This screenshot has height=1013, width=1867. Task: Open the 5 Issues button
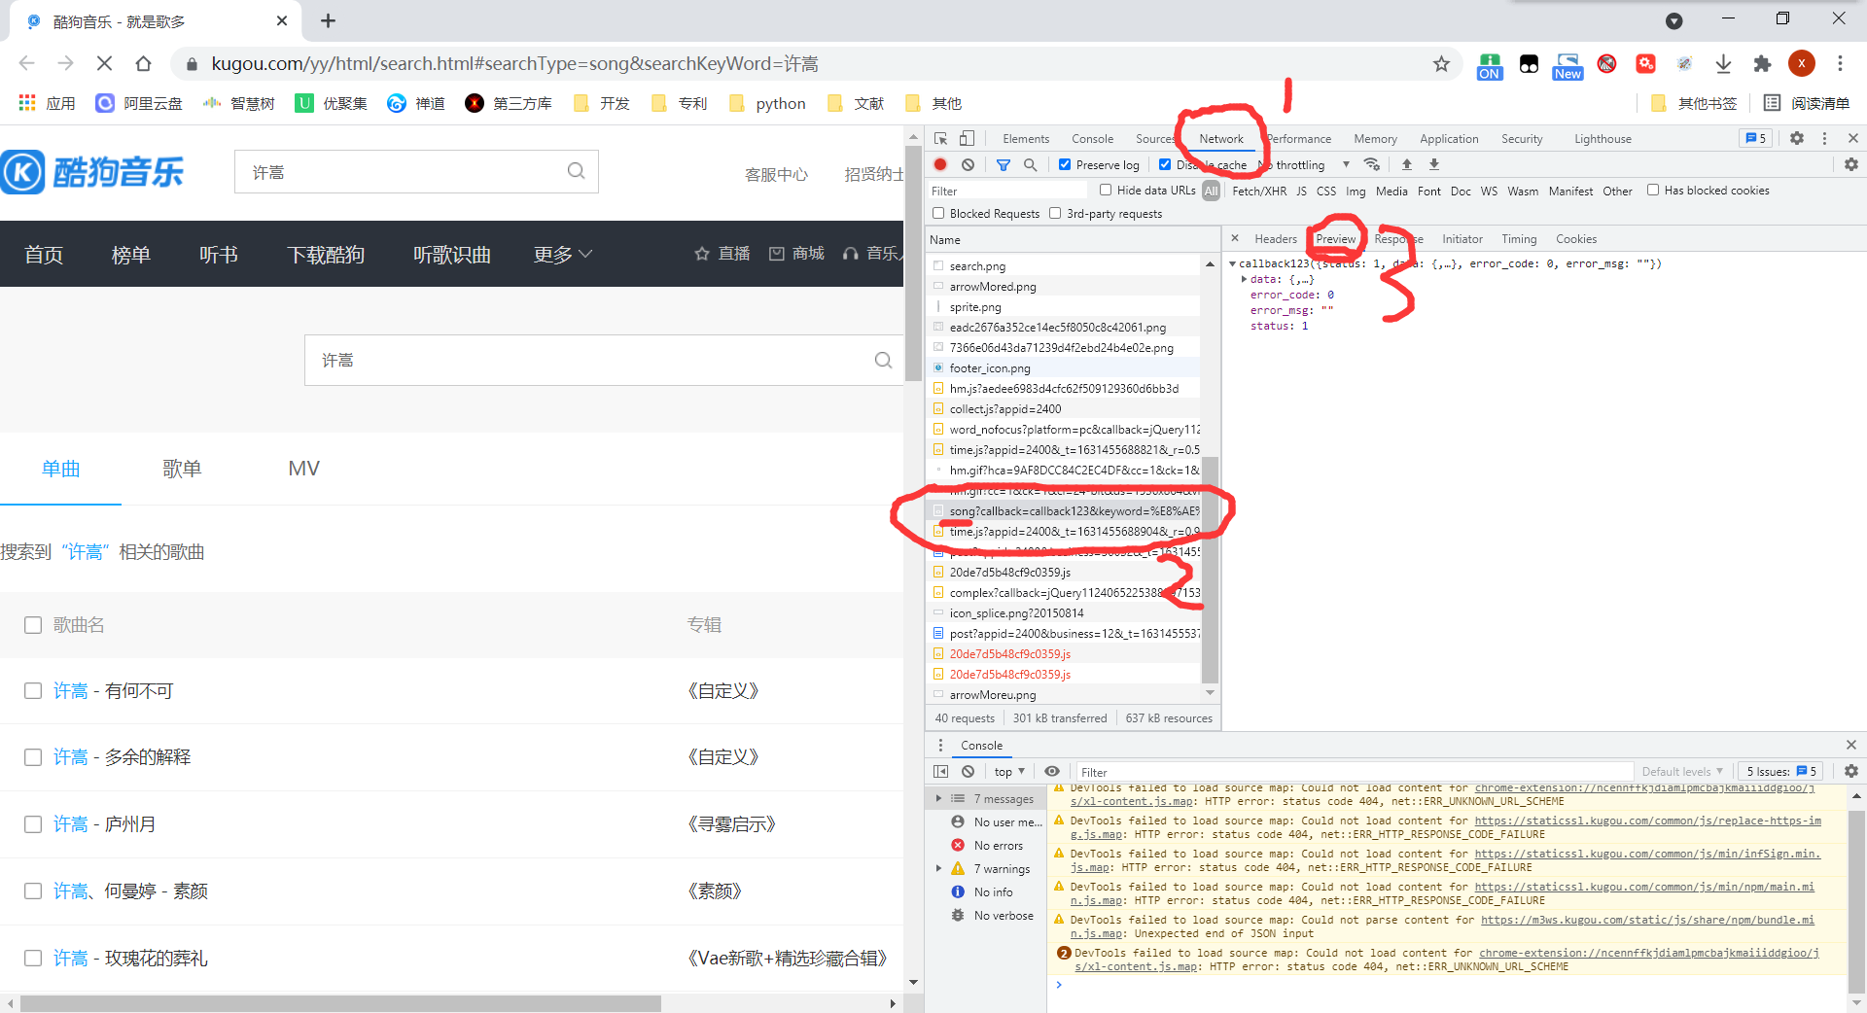pyautogui.click(x=1779, y=771)
